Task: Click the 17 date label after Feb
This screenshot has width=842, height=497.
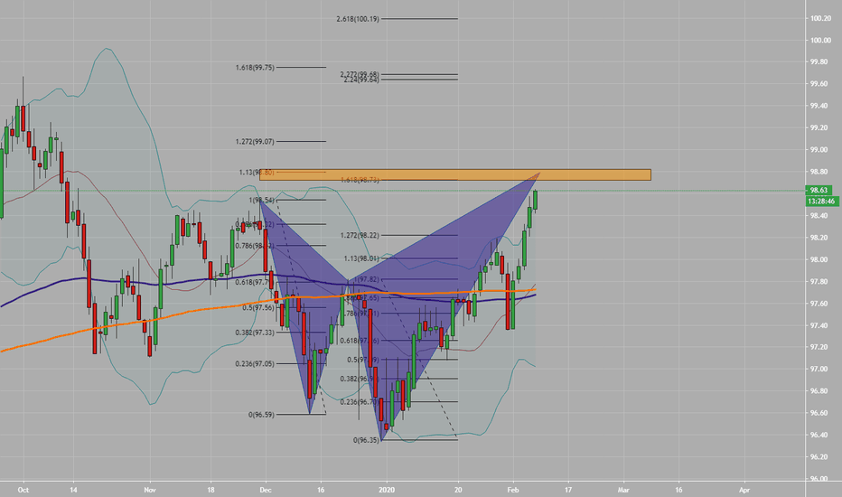Action: tap(568, 490)
